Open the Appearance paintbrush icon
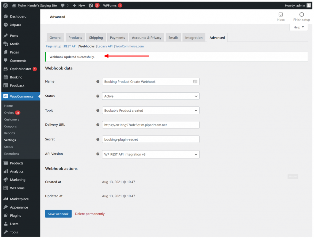Image resolution: width=314 pixels, height=238 pixels. 6,207
